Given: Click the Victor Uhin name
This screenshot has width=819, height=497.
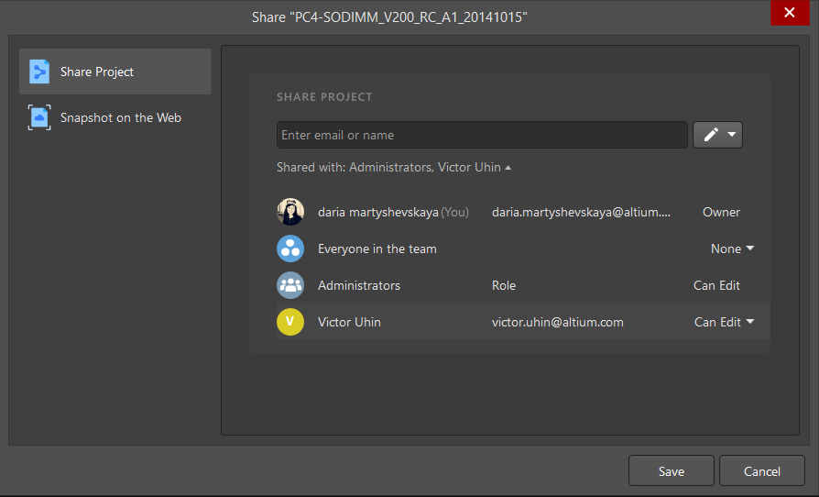Looking at the screenshot, I should [349, 322].
